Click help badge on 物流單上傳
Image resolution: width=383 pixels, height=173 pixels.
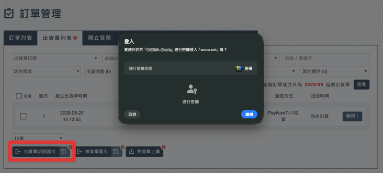164,147
